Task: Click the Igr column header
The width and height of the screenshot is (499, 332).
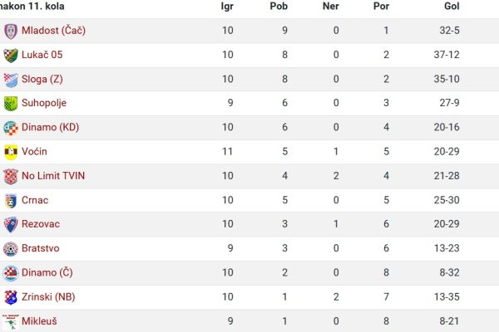Action: pyautogui.click(x=227, y=7)
